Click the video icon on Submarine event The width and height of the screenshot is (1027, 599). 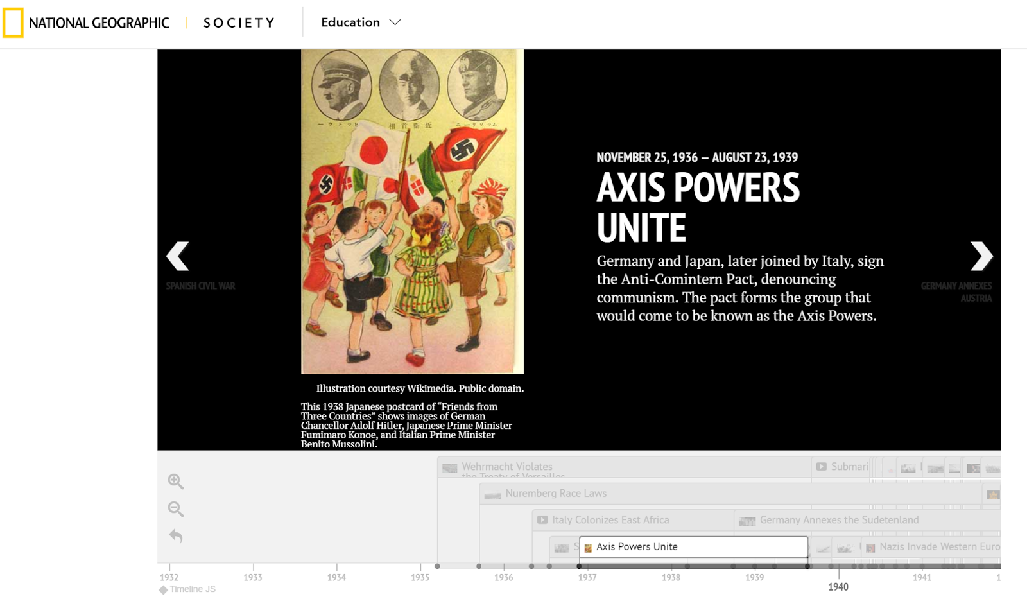[822, 467]
